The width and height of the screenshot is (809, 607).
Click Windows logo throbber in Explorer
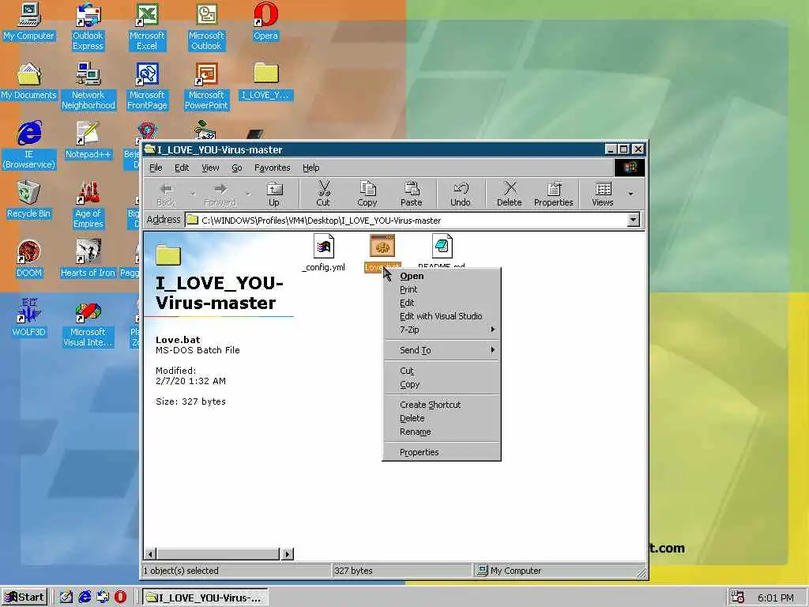[x=630, y=168]
